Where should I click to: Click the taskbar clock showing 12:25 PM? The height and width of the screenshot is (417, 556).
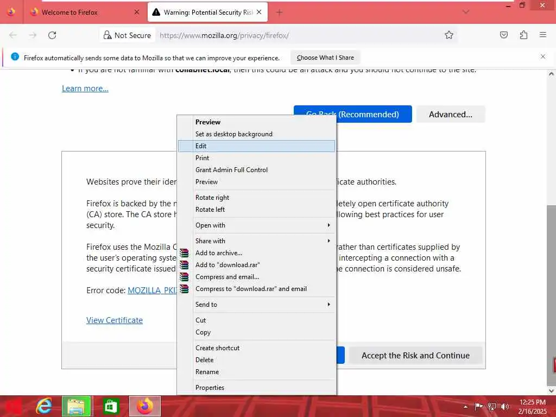[x=532, y=406]
